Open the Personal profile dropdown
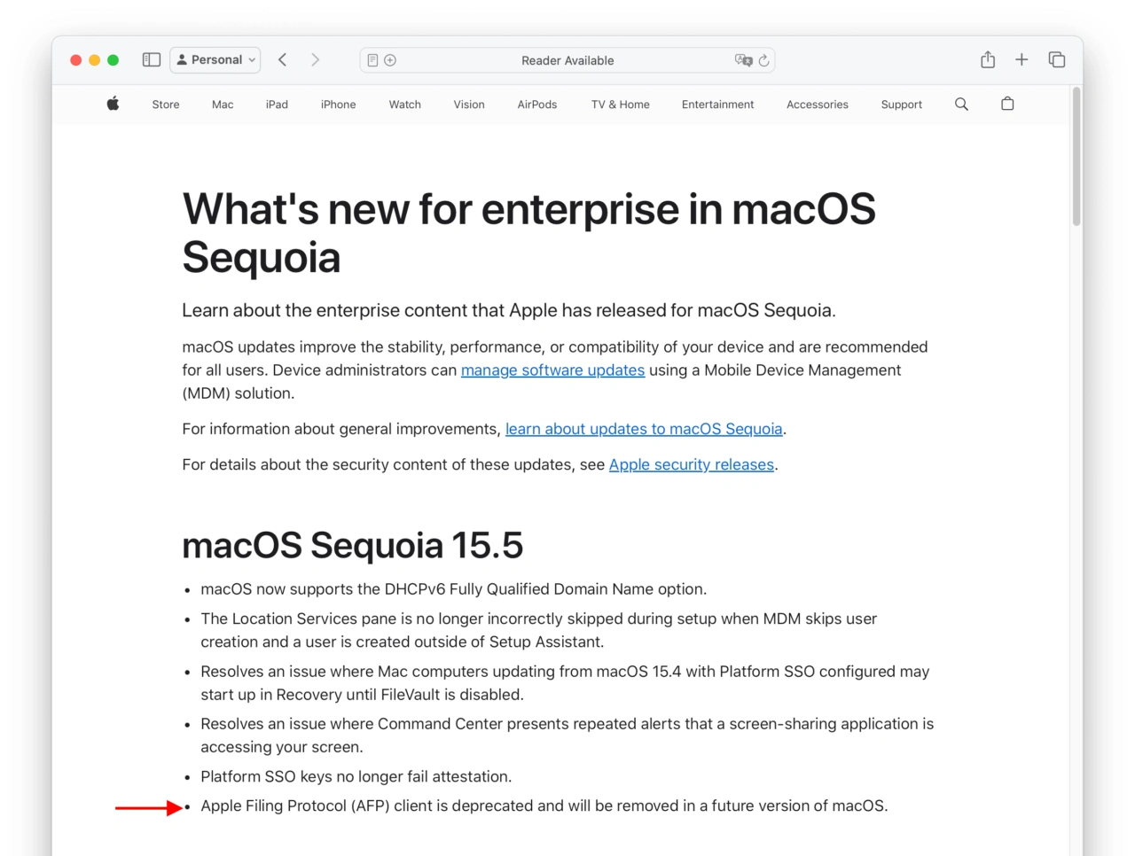The height and width of the screenshot is (856, 1135). click(215, 59)
